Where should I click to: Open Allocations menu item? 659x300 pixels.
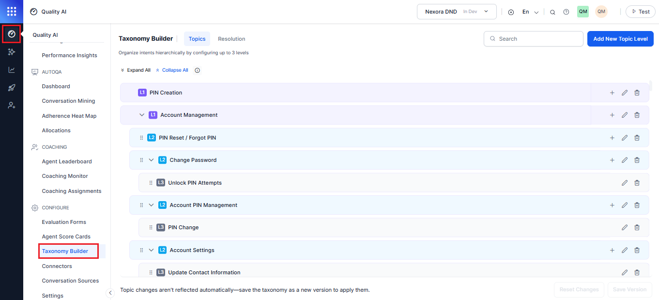(x=56, y=130)
